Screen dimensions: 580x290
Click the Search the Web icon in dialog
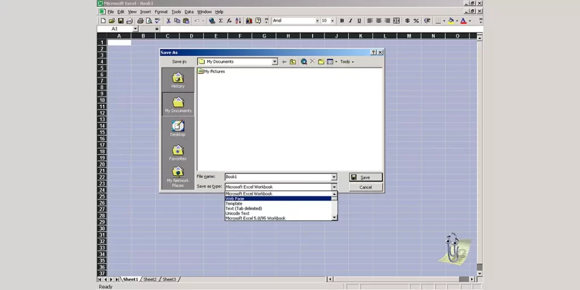point(304,62)
